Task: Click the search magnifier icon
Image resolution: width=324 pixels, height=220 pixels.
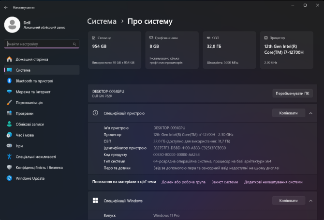Action: (x=74, y=44)
